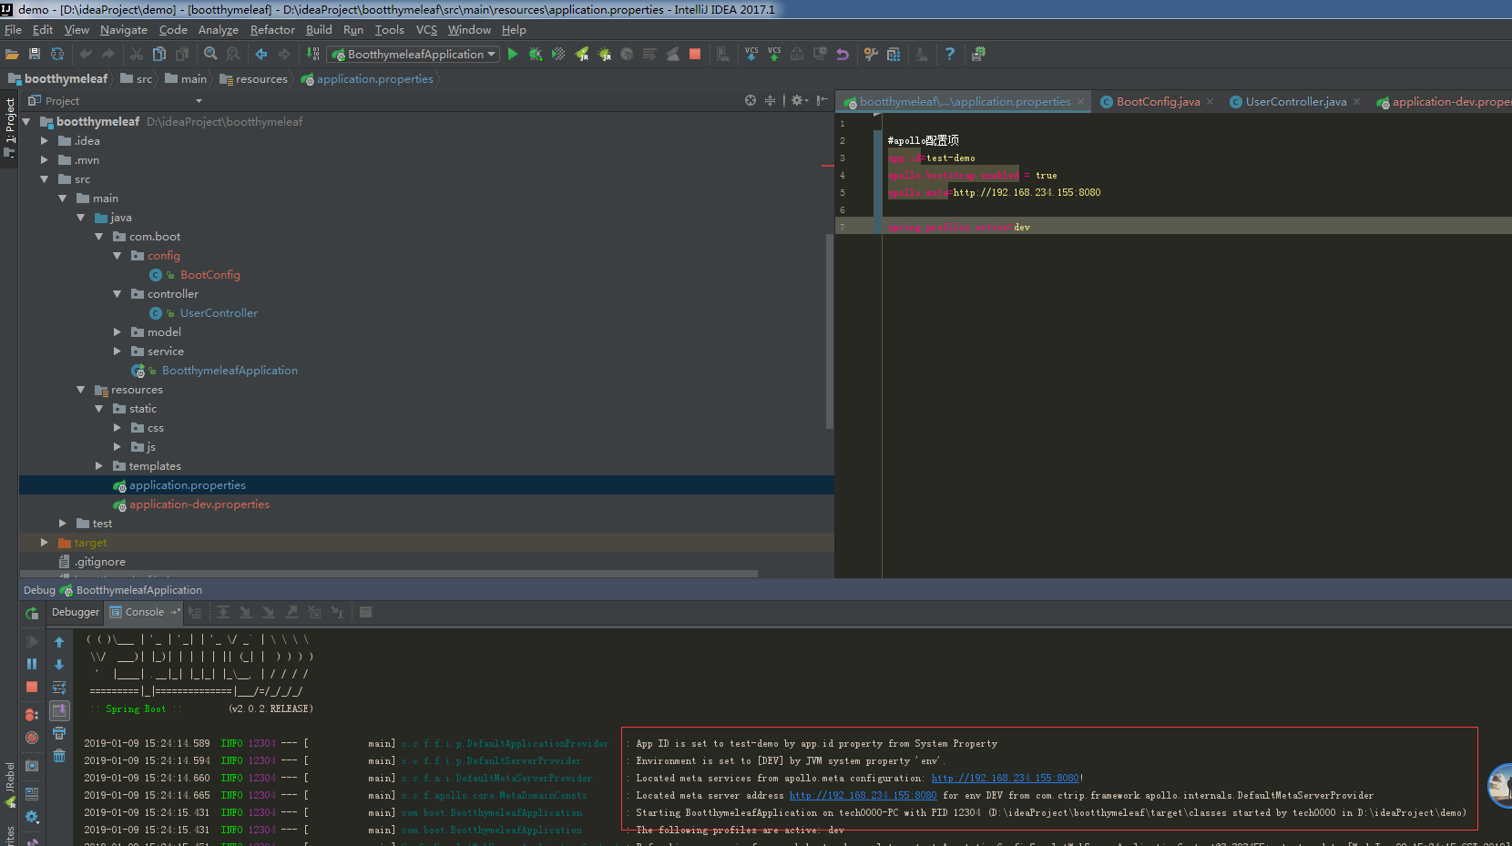Click the apollo meta server URL link

[x=1006, y=778]
